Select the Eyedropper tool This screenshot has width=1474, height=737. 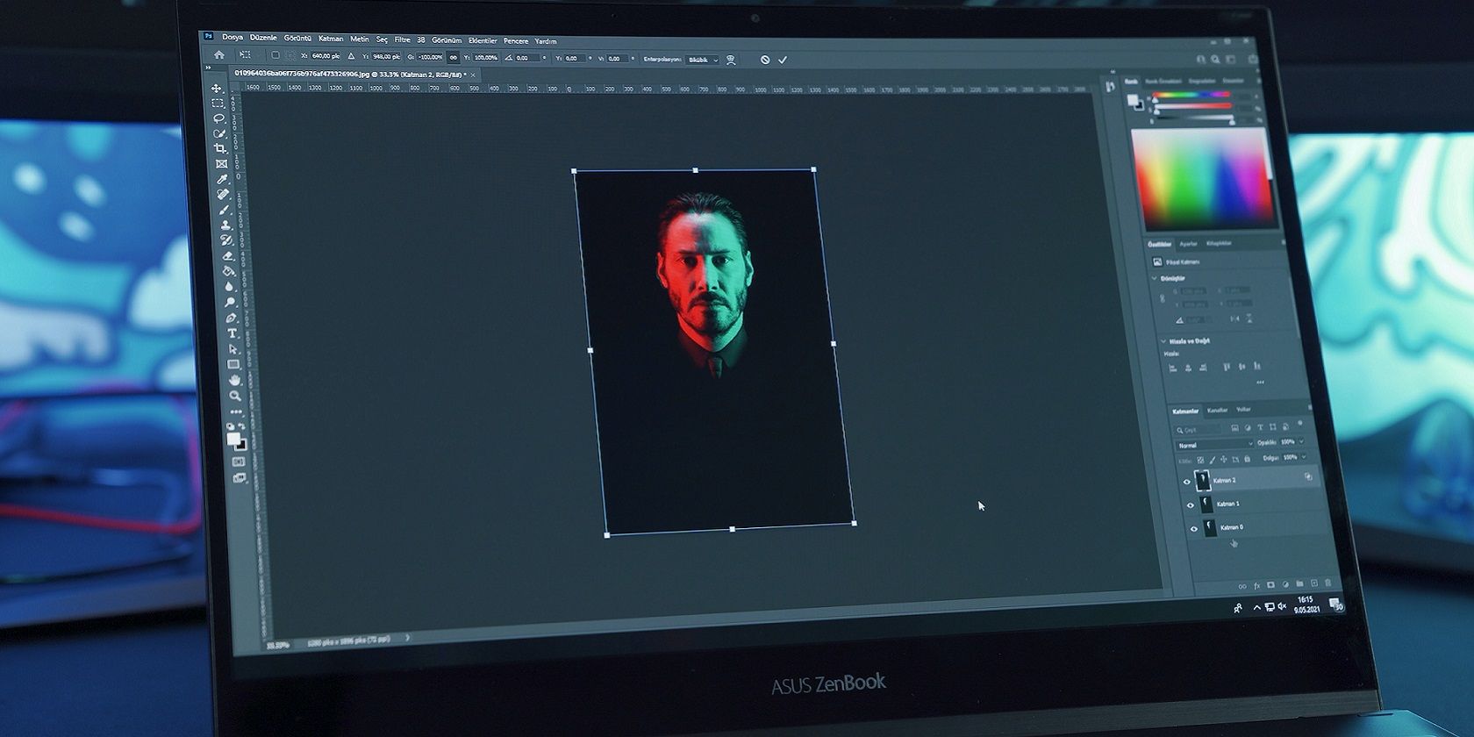223,179
